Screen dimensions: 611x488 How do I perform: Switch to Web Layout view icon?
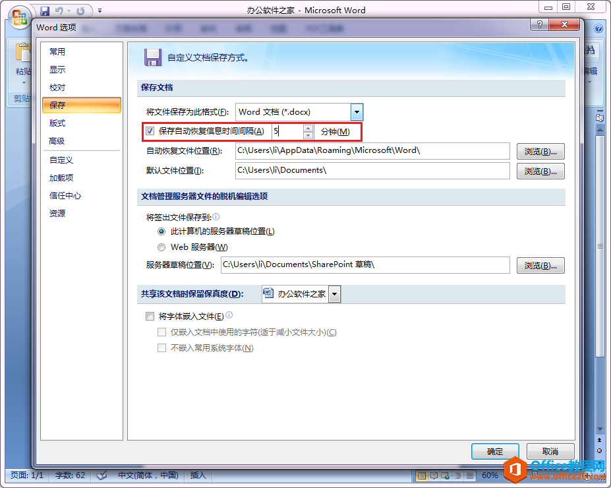click(x=446, y=475)
